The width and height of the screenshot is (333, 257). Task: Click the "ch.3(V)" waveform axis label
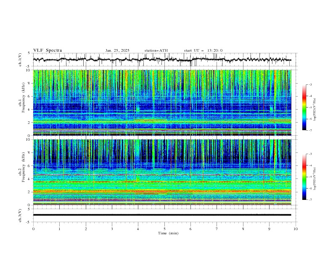tap(20, 215)
